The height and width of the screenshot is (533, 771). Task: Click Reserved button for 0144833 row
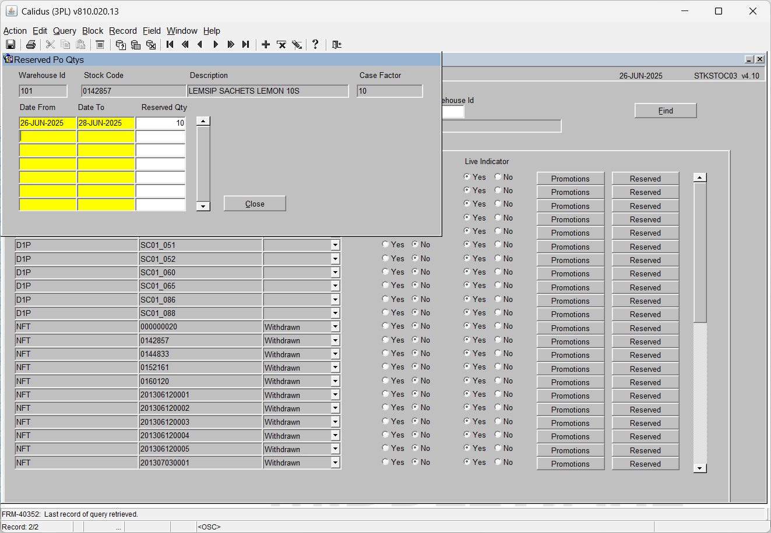click(645, 355)
